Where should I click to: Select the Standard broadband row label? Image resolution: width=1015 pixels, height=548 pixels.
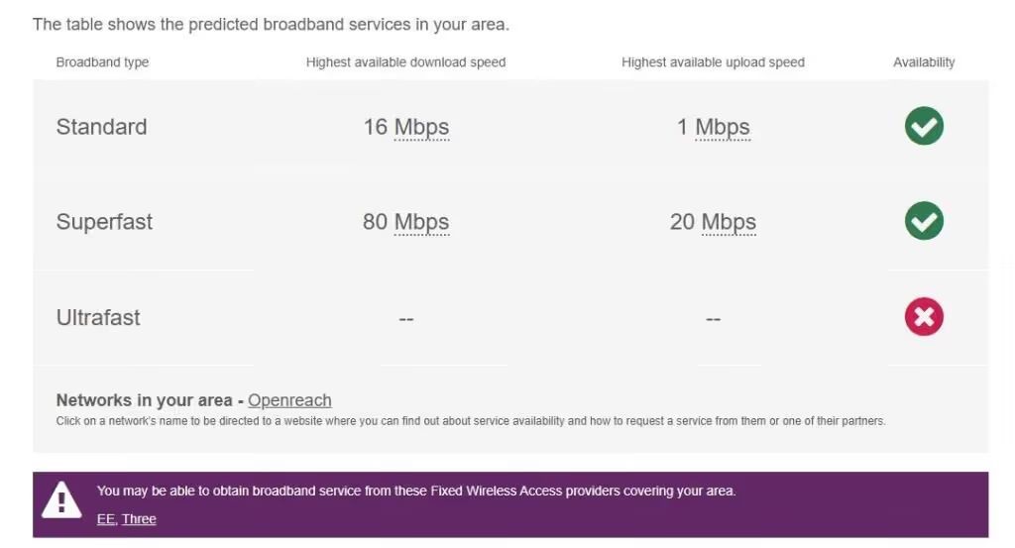point(101,127)
